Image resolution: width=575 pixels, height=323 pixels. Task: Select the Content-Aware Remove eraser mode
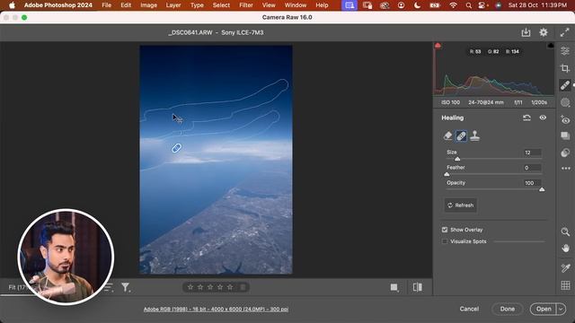(x=447, y=135)
